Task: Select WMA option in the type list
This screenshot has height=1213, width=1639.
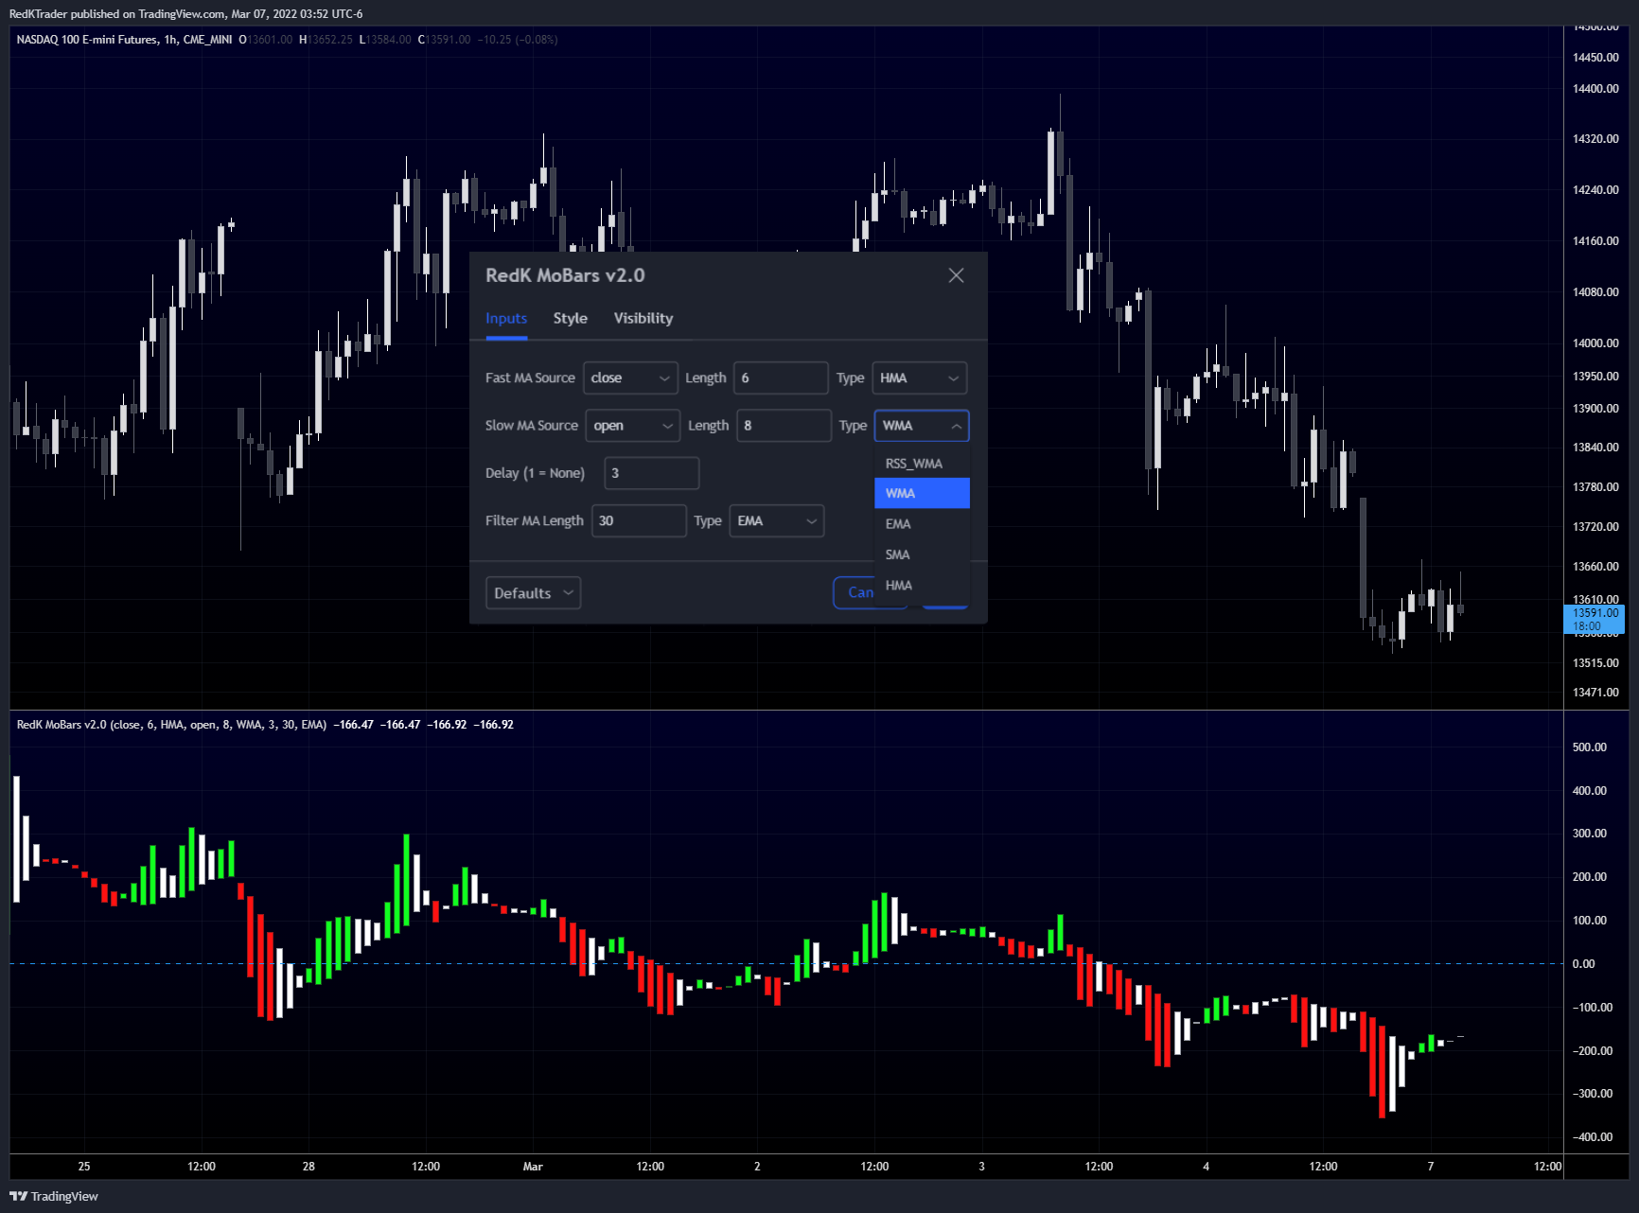Action: (x=922, y=493)
